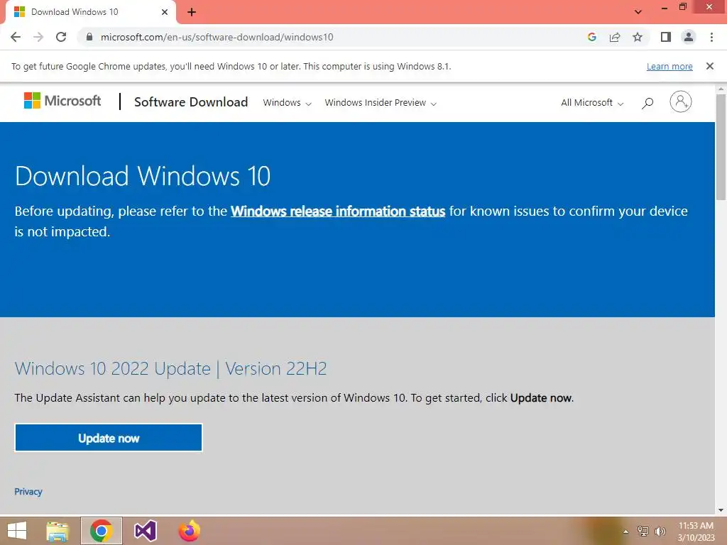Open the network tray icon
The image size is (727, 545).
(x=643, y=532)
